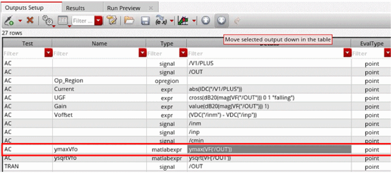Click the ysqrt(VF('/OUT')) details cell

click(x=269, y=158)
